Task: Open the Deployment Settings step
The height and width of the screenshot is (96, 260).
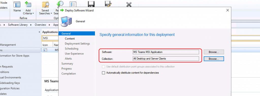Action: point(77,44)
